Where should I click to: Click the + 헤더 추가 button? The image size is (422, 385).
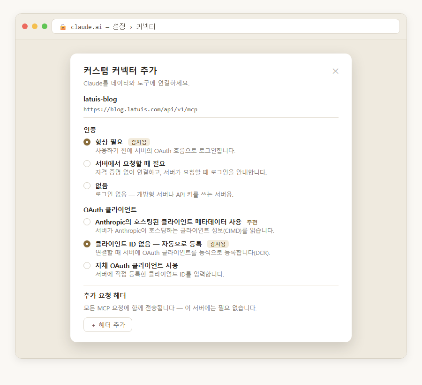click(108, 324)
